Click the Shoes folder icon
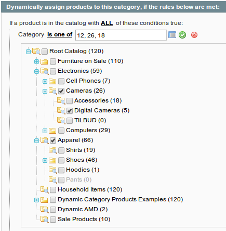 tap(52, 160)
